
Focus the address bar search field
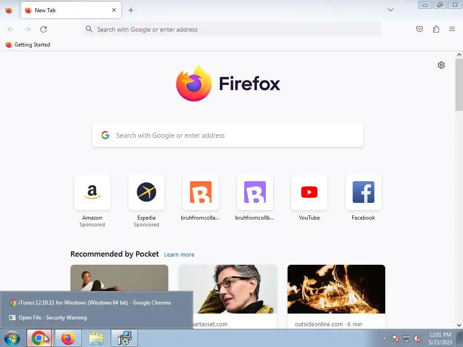click(232, 29)
